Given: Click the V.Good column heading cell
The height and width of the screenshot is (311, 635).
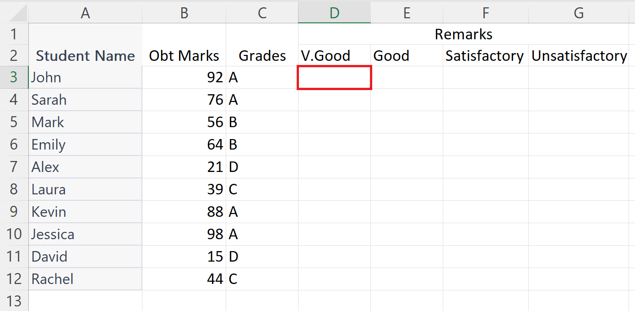Looking at the screenshot, I should tap(334, 55).
